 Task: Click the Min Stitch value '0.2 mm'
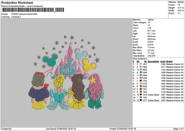(151, 50)
